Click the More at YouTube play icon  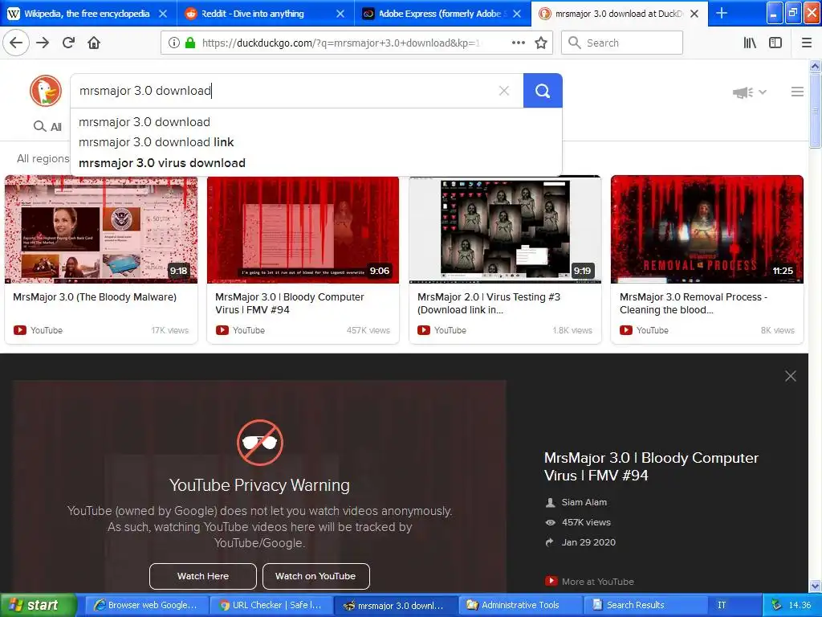pyautogui.click(x=551, y=581)
